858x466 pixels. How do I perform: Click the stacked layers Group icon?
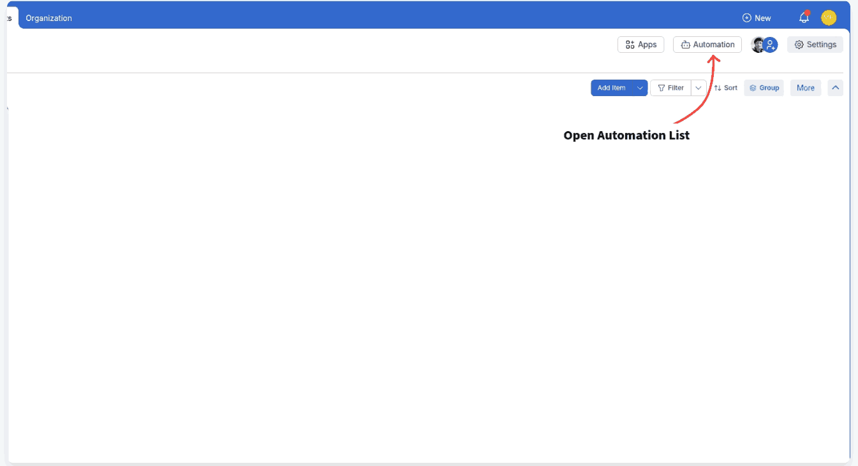pos(753,88)
